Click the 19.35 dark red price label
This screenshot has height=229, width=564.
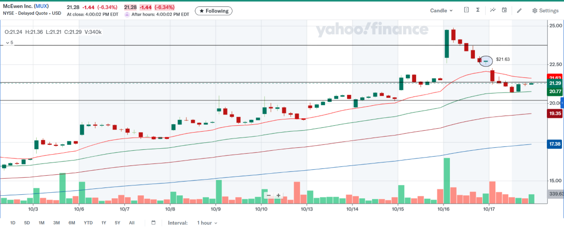[x=554, y=114]
